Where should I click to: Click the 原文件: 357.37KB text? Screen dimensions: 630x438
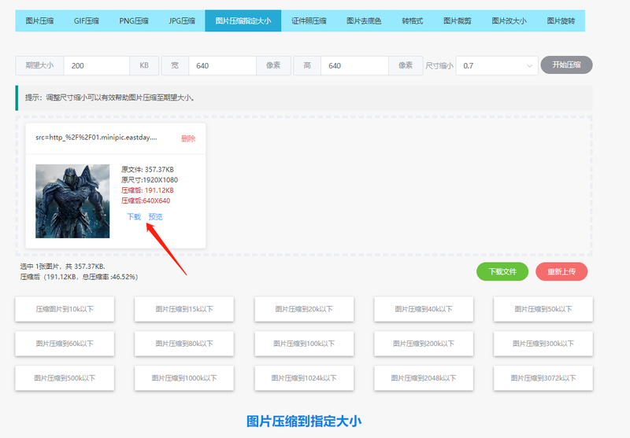[x=147, y=169]
